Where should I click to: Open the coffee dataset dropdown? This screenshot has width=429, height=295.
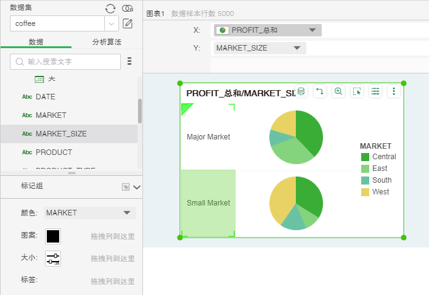tap(112, 24)
